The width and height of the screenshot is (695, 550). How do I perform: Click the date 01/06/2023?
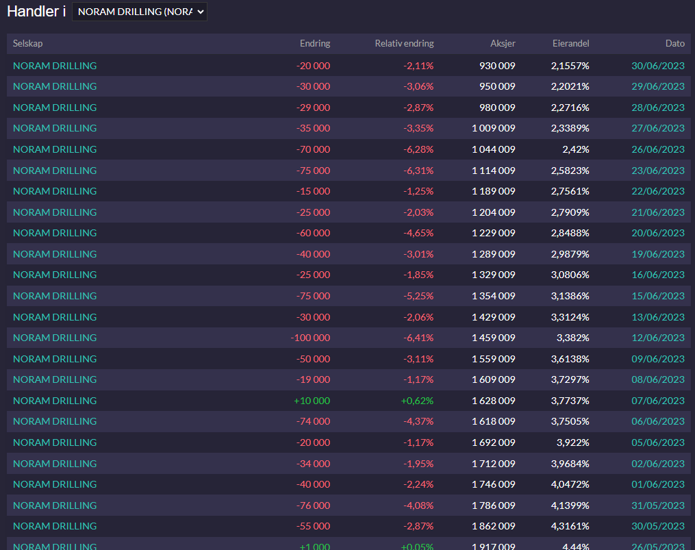pyautogui.click(x=658, y=484)
